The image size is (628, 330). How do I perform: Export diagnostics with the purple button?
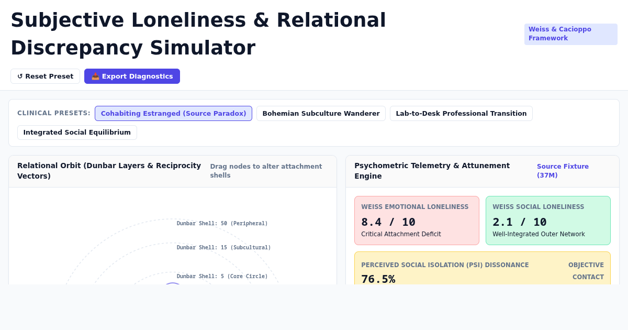pyautogui.click(x=132, y=76)
